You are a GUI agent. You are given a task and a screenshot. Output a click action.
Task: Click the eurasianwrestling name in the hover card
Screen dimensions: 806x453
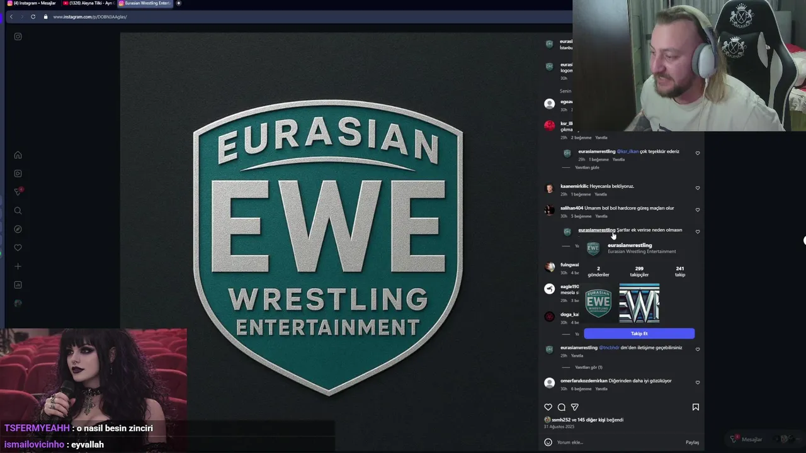coord(630,245)
